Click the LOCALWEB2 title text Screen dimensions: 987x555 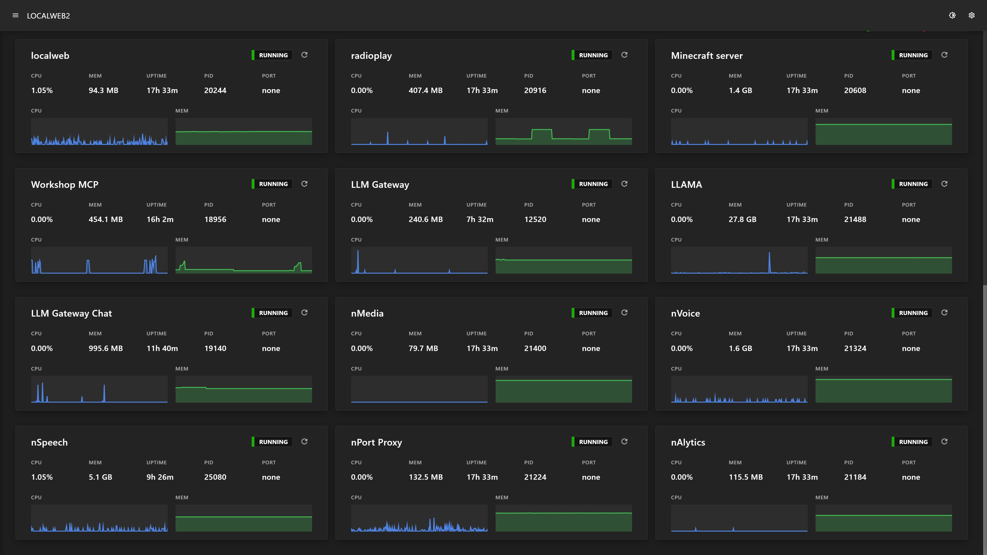[x=48, y=16]
